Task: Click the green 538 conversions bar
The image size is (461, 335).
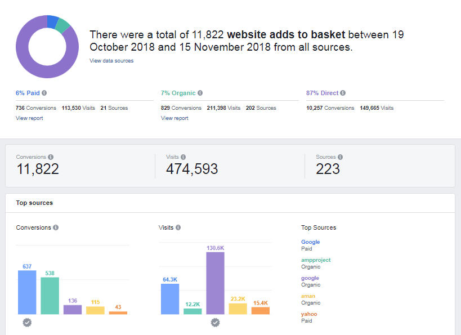Action: pyautogui.click(x=50, y=296)
